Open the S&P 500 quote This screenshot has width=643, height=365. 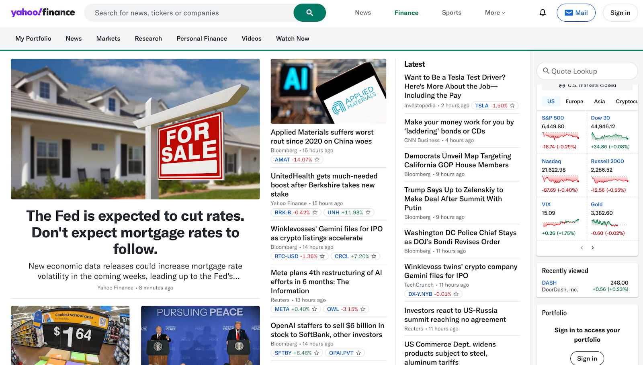pyautogui.click(x=553, y=118)
